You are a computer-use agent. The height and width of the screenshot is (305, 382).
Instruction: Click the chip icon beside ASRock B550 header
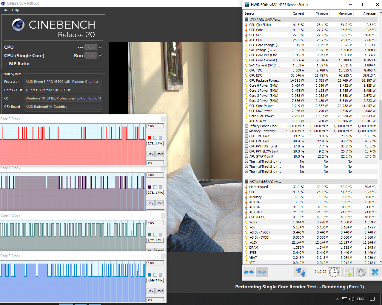pos(247,182)
